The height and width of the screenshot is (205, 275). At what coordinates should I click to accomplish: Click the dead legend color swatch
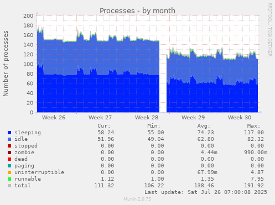point(9,159)
